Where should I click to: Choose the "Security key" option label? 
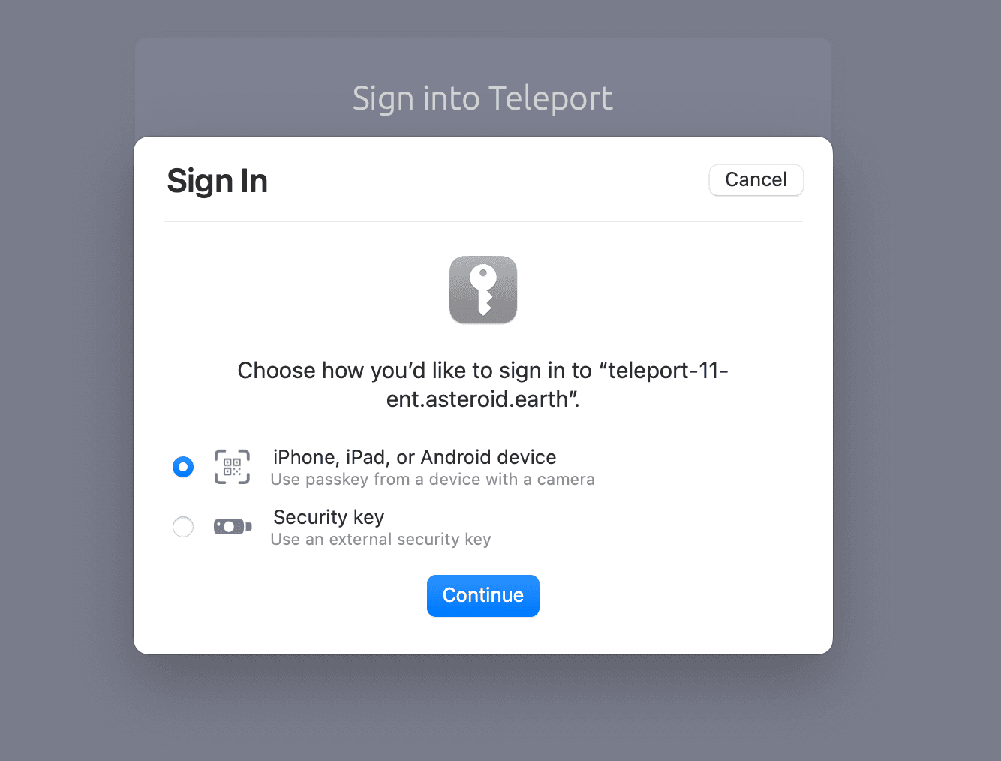pos(329,517)
